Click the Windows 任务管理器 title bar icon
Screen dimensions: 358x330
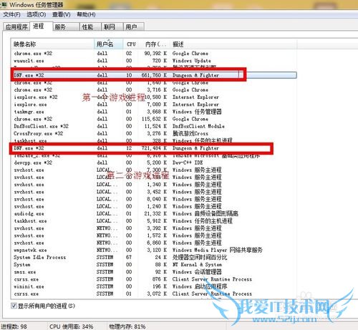click(x=4, y=4)
